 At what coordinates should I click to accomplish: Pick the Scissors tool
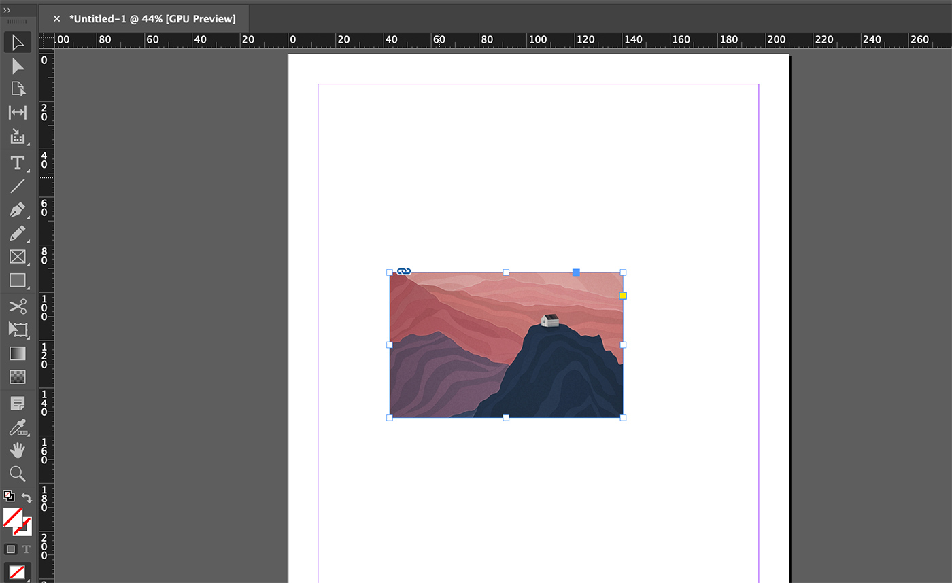click(18, 306)
